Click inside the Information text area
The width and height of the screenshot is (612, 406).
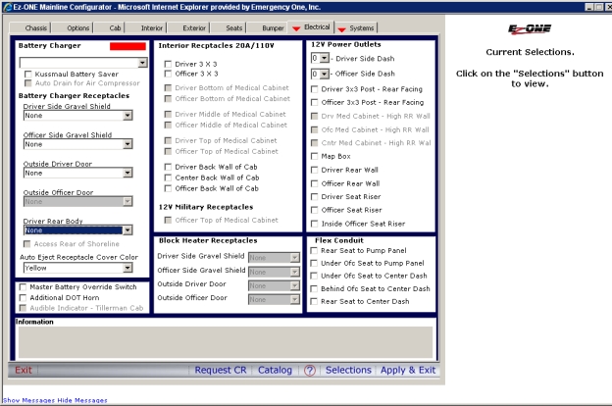pos(226,342)
